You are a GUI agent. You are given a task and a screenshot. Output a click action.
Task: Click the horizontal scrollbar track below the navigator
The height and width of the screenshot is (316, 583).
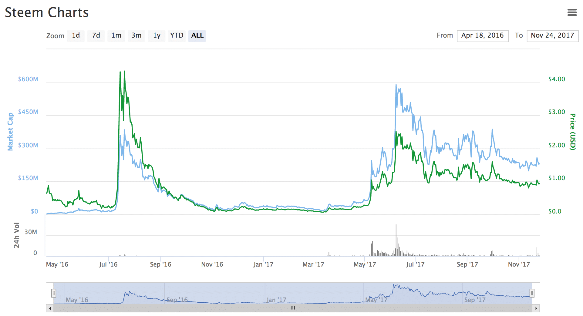182,308
